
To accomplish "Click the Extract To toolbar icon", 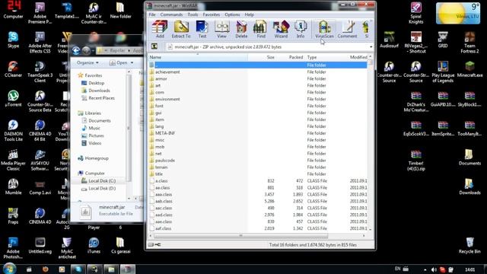I will [181, 29].
